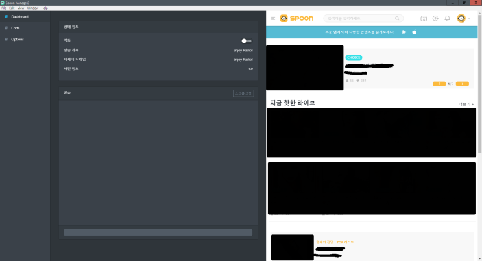The image size is (482, 261).
Task: Click the scroll lock button in console header
Action: (243, 93)
